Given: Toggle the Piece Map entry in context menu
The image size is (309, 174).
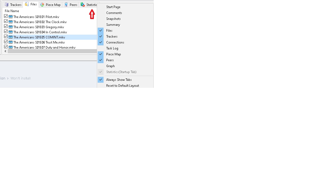Looking at the screenshot, I should coord(125,54).
